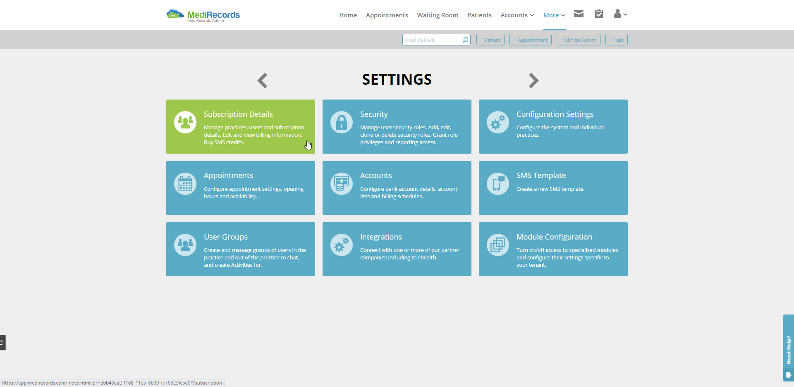Screen dimensions: 794x387
Task: Click text 'Connect with one or more of our partner'
Action: pyautogui.click(x=410, y=250)
